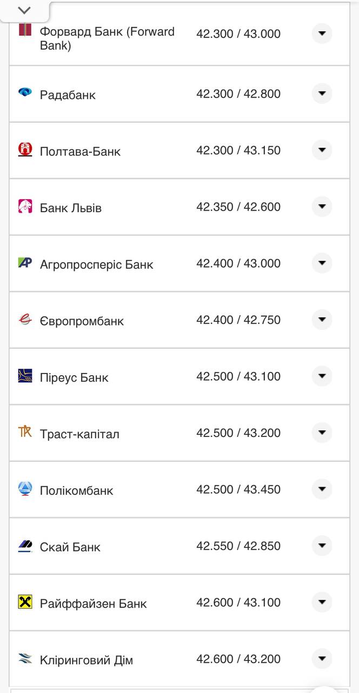The image size is (359, 693).
Task: Click the Poltava-Bank red logo icon
Action: tap(25, 149)
